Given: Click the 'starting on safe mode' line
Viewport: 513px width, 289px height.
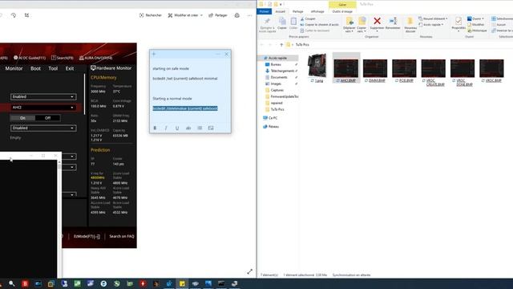Looking at the screenshot, I should coord(171,69).
